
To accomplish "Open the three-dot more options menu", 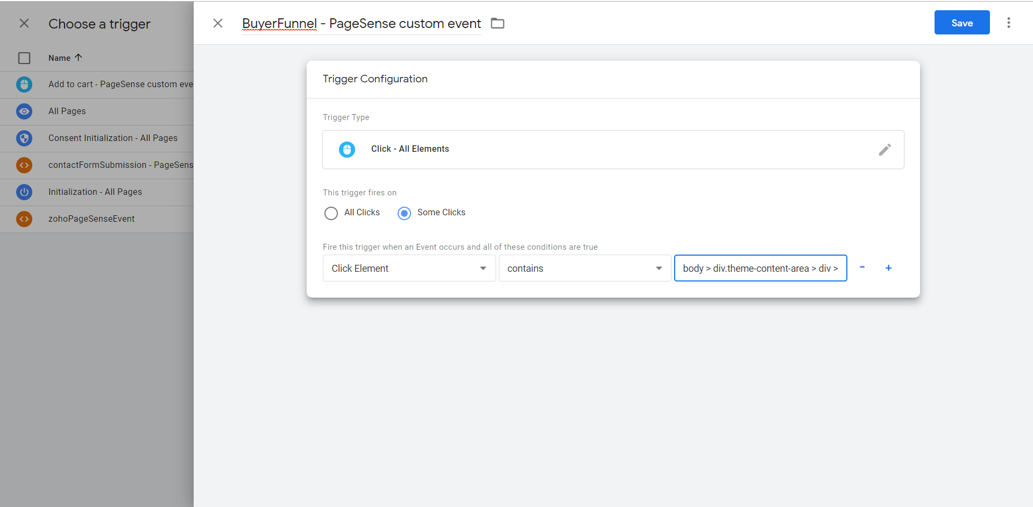I will (1009, 23).
